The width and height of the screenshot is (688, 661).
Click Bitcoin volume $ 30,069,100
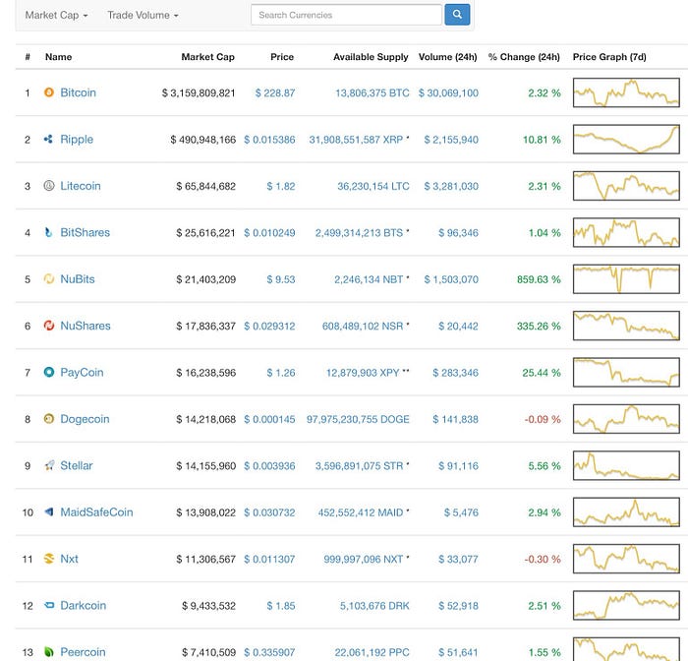[x=448, y=93]
